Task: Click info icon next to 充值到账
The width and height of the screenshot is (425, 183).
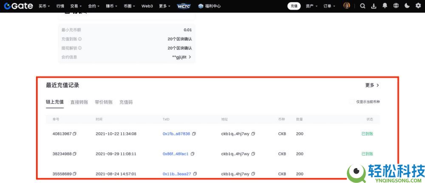Action: point(80,39)
